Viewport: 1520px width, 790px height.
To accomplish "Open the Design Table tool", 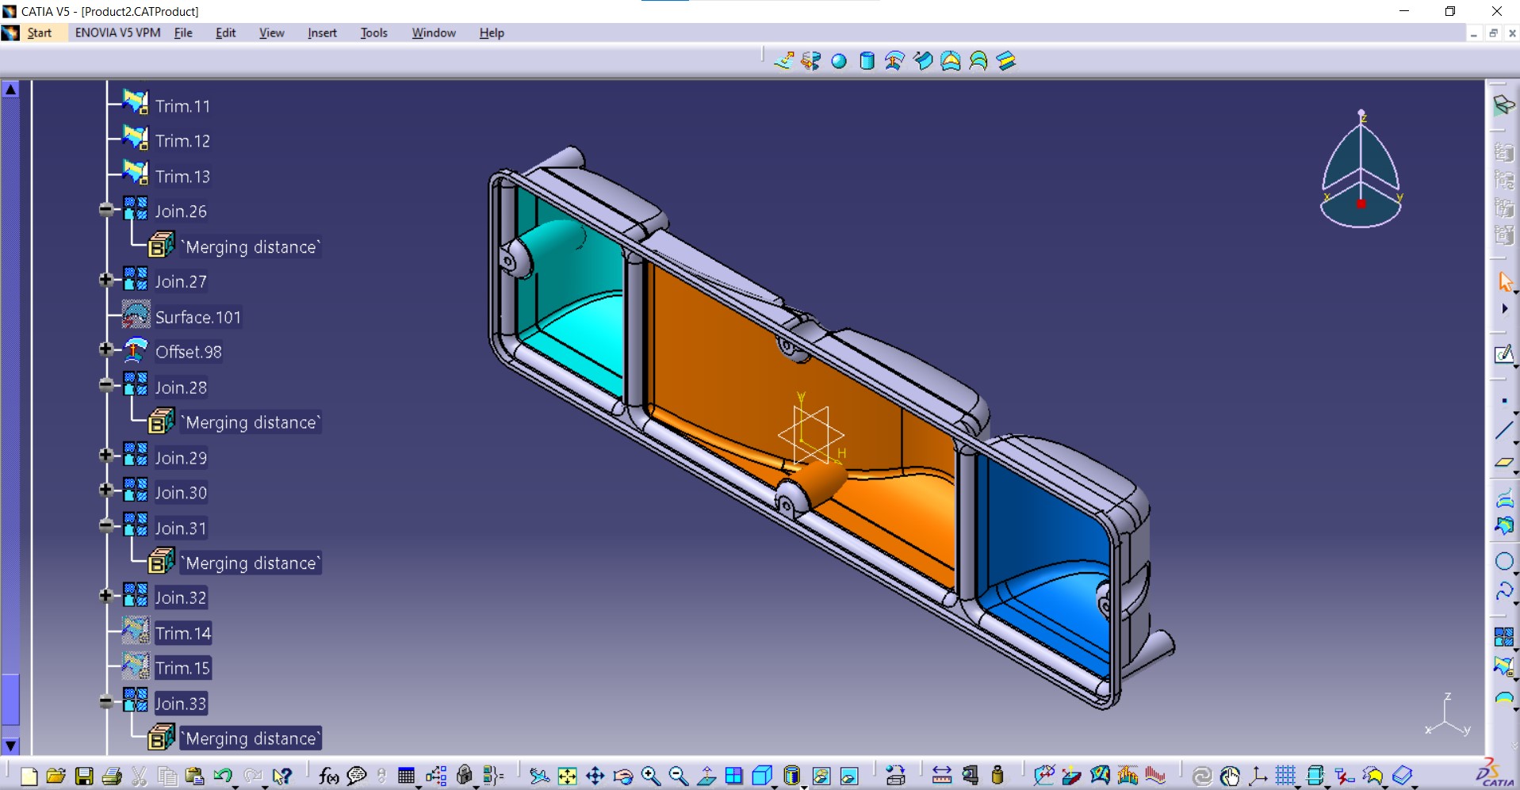I will pos(406,776).
